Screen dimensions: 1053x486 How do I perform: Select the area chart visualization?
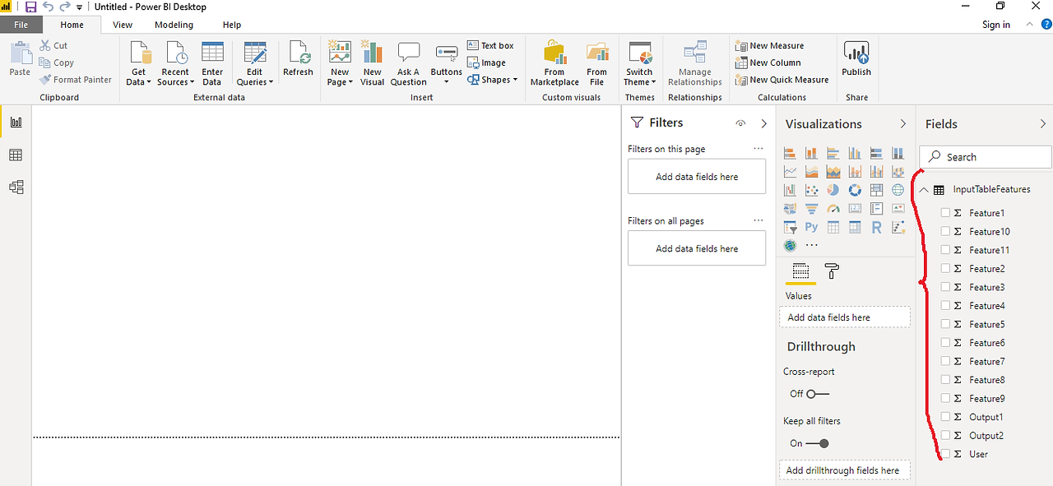point(811,172)
